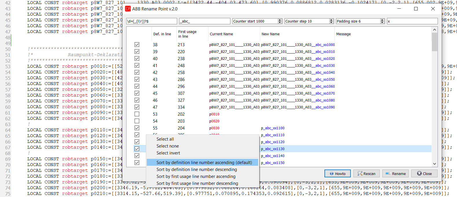Toggle checkbox of the p_abc_xx1150 row
The image size is (457, 197).
coord(137,163)
